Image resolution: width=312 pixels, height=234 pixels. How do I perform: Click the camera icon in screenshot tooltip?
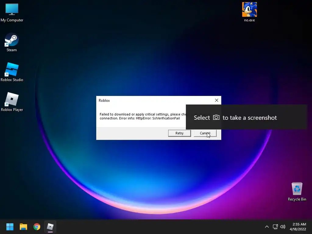point(216,117)
